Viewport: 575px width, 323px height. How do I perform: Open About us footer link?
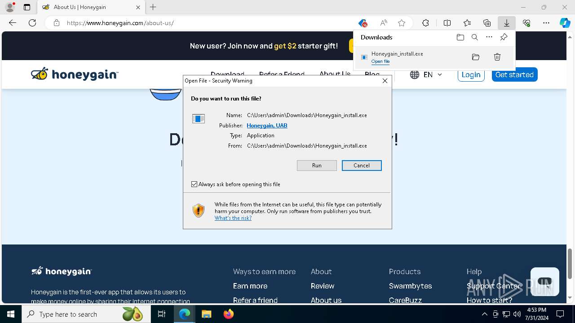(x=326, y=300)
